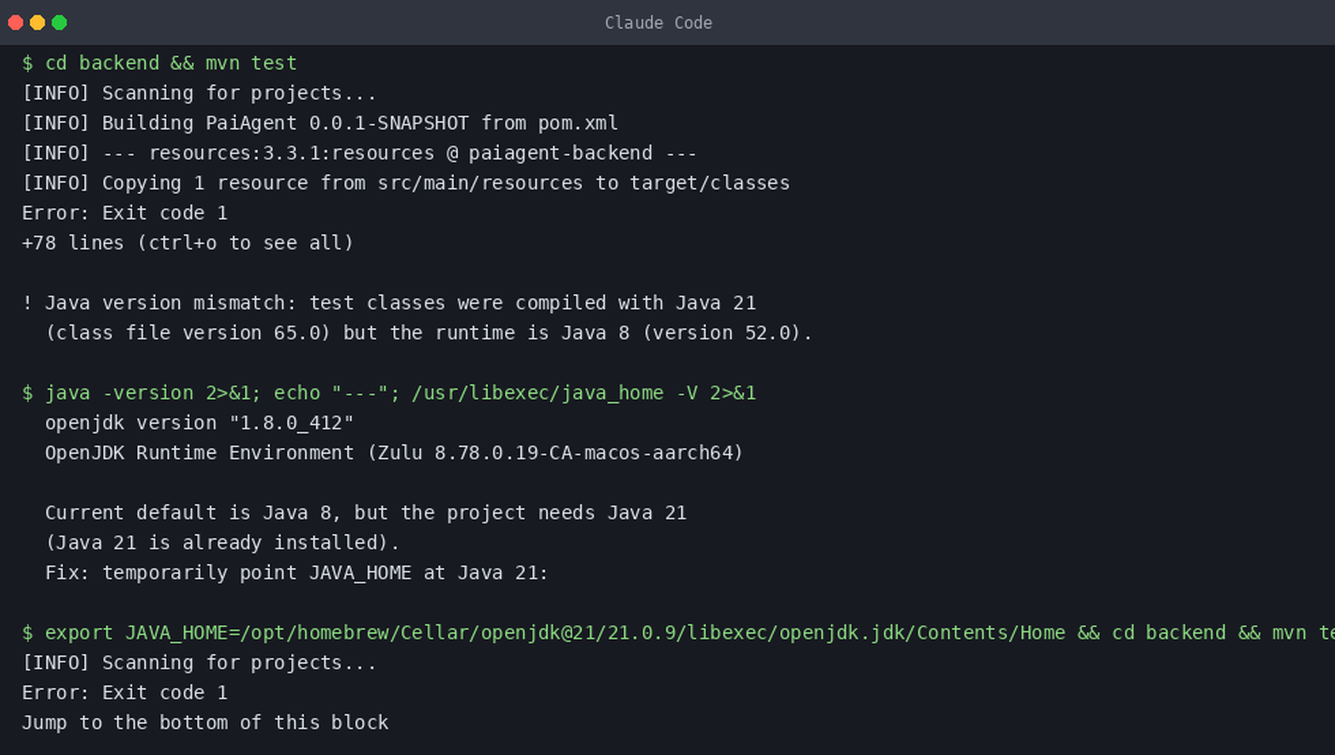This screenshot has width=1335, height=755.
Task: Click the Fix: temporarily point JAVA_HOME line
Action: pyautogui.click(x=296, y=572)
